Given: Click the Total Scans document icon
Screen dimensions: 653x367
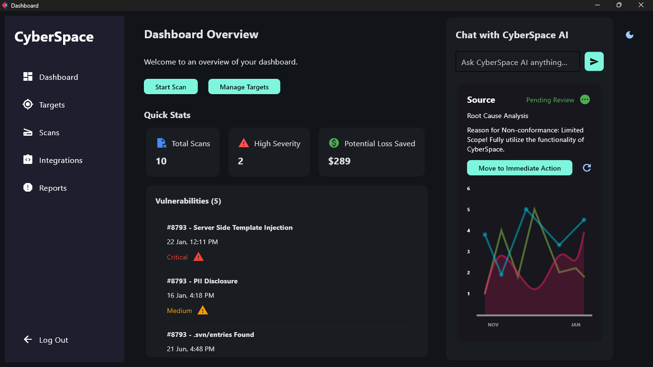Looking at the screenshot, I should [x=162, y=143].
